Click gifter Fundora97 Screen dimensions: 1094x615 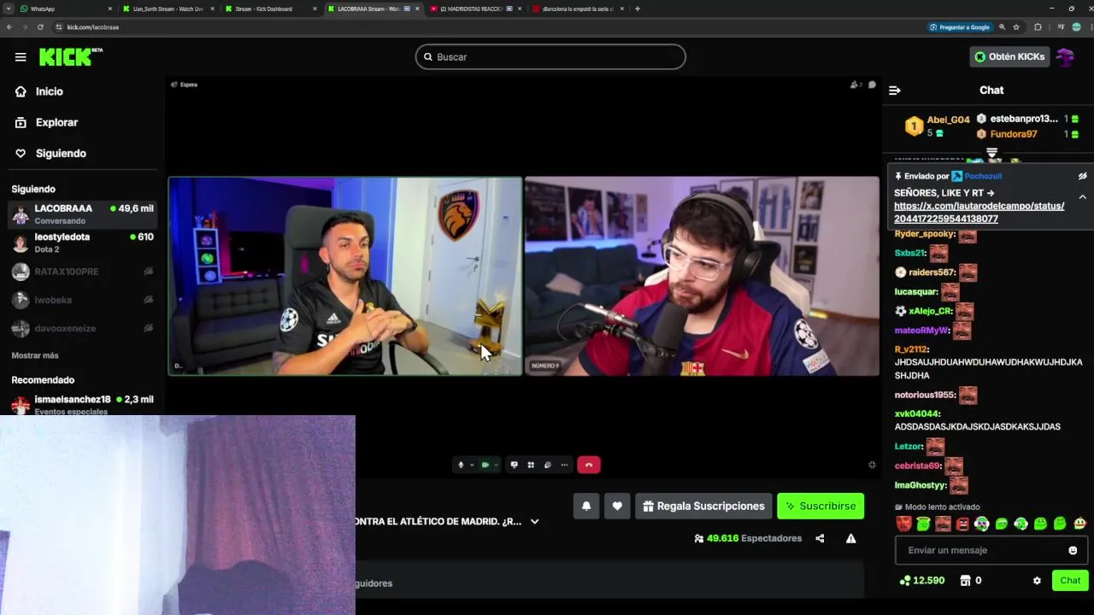1014,134
